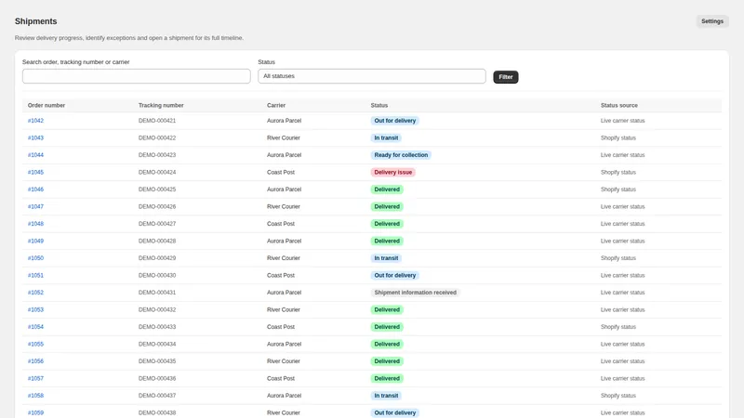Focus the search order or tracking field

[x=136, y=76]
